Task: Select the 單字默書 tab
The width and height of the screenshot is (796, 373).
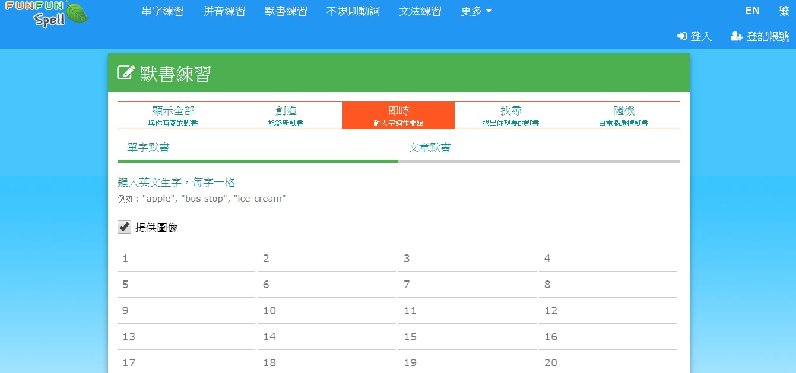Action: click(x=148, y=148)
